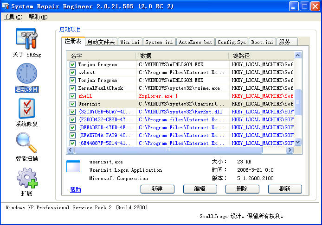Viewport: 322px width, 225px height.
Task: Click the 编辑 button
Action: (x=200, y=189)
